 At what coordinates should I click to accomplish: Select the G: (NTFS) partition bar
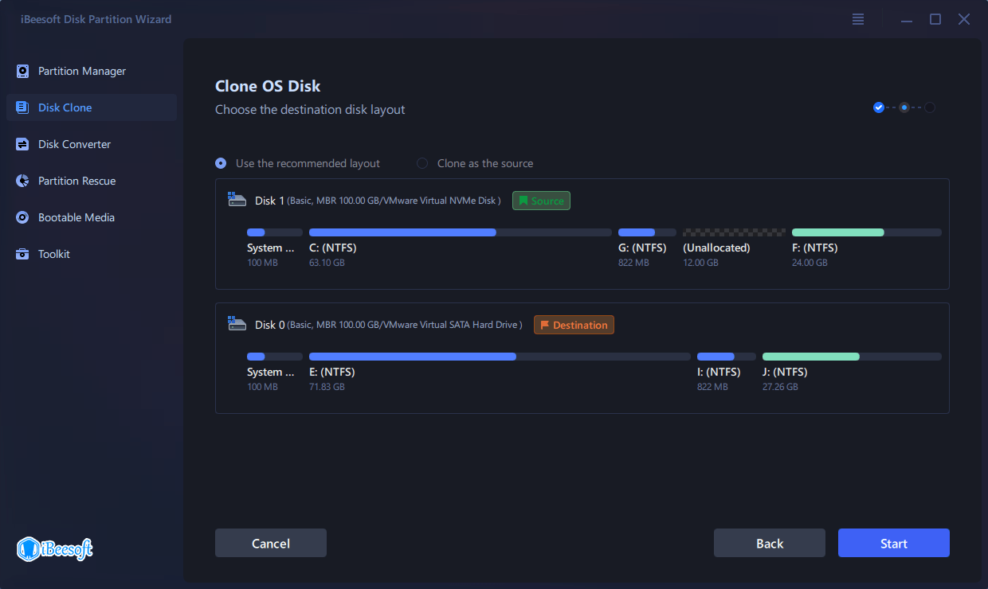[x=647, y=232]
